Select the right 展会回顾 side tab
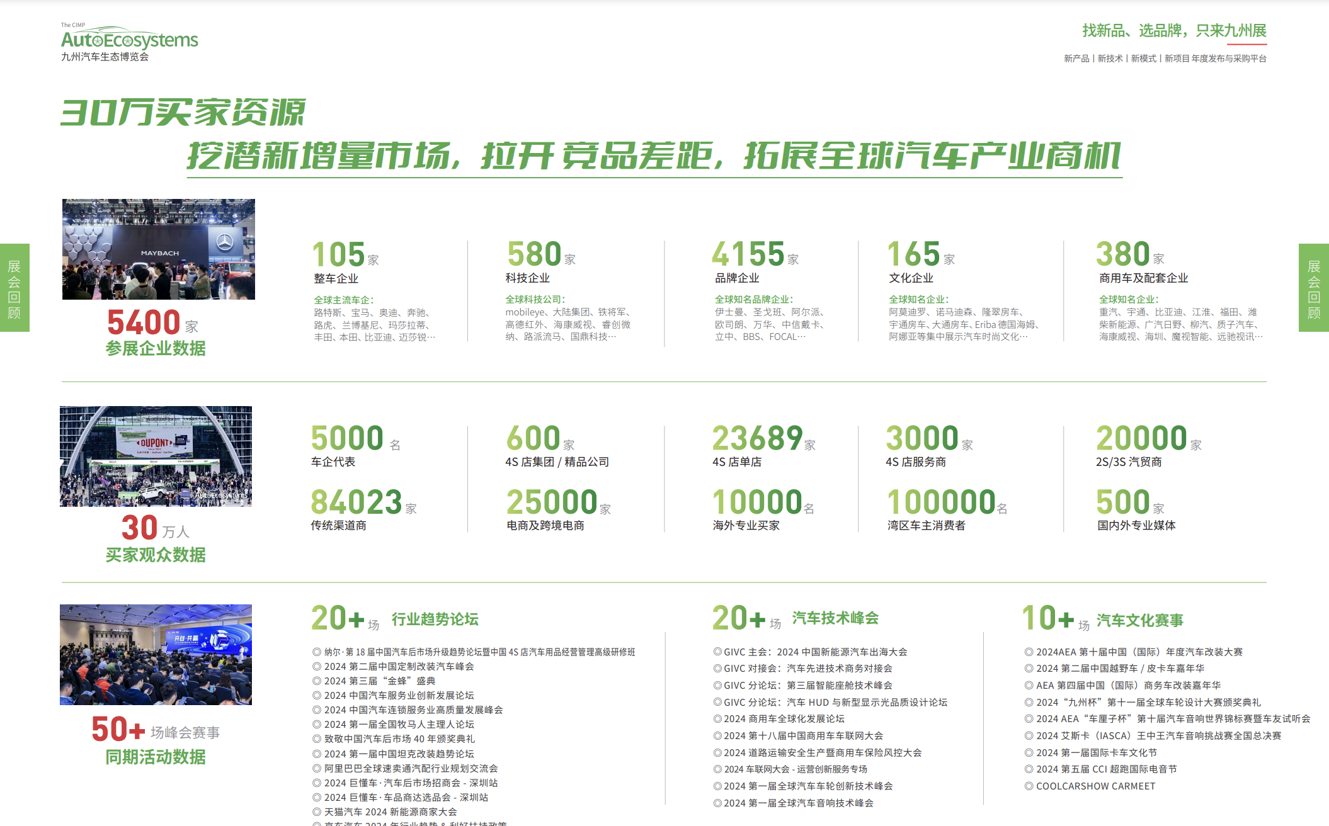The image size is (1329, 826). pos(1314,288)
